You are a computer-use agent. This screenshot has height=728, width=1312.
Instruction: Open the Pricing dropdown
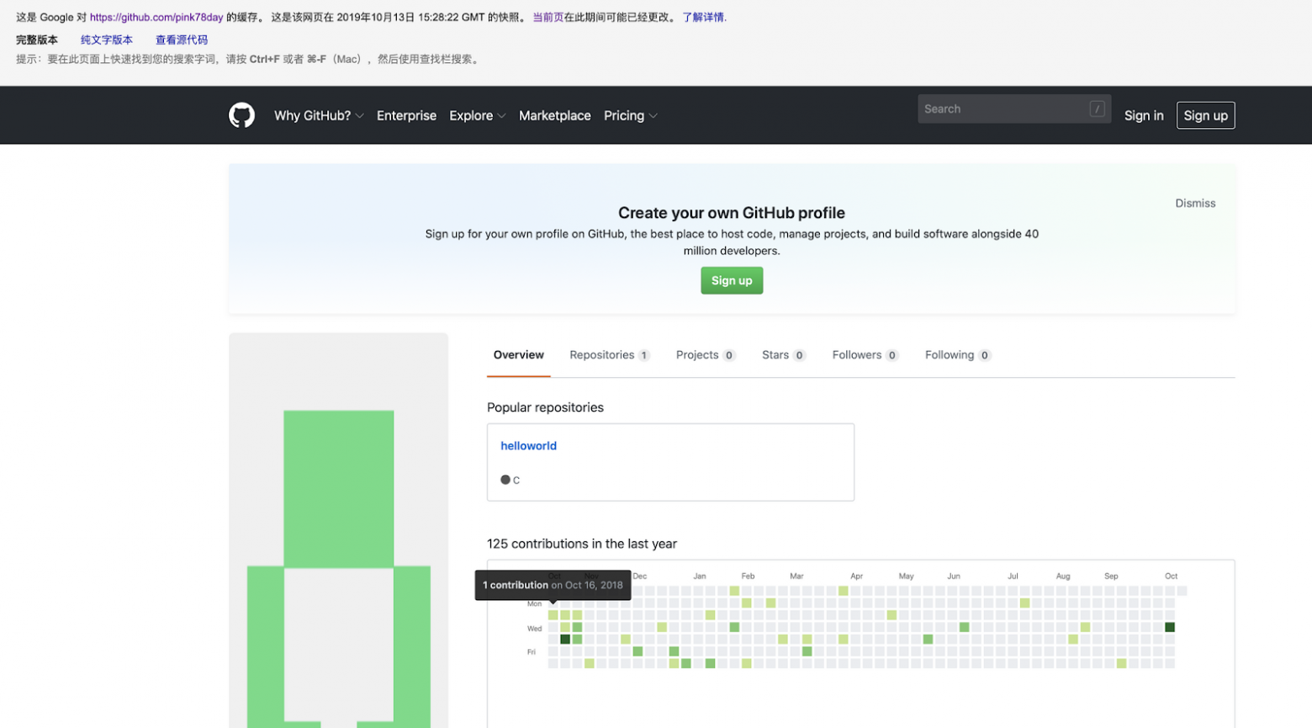(x=631, y=115)
